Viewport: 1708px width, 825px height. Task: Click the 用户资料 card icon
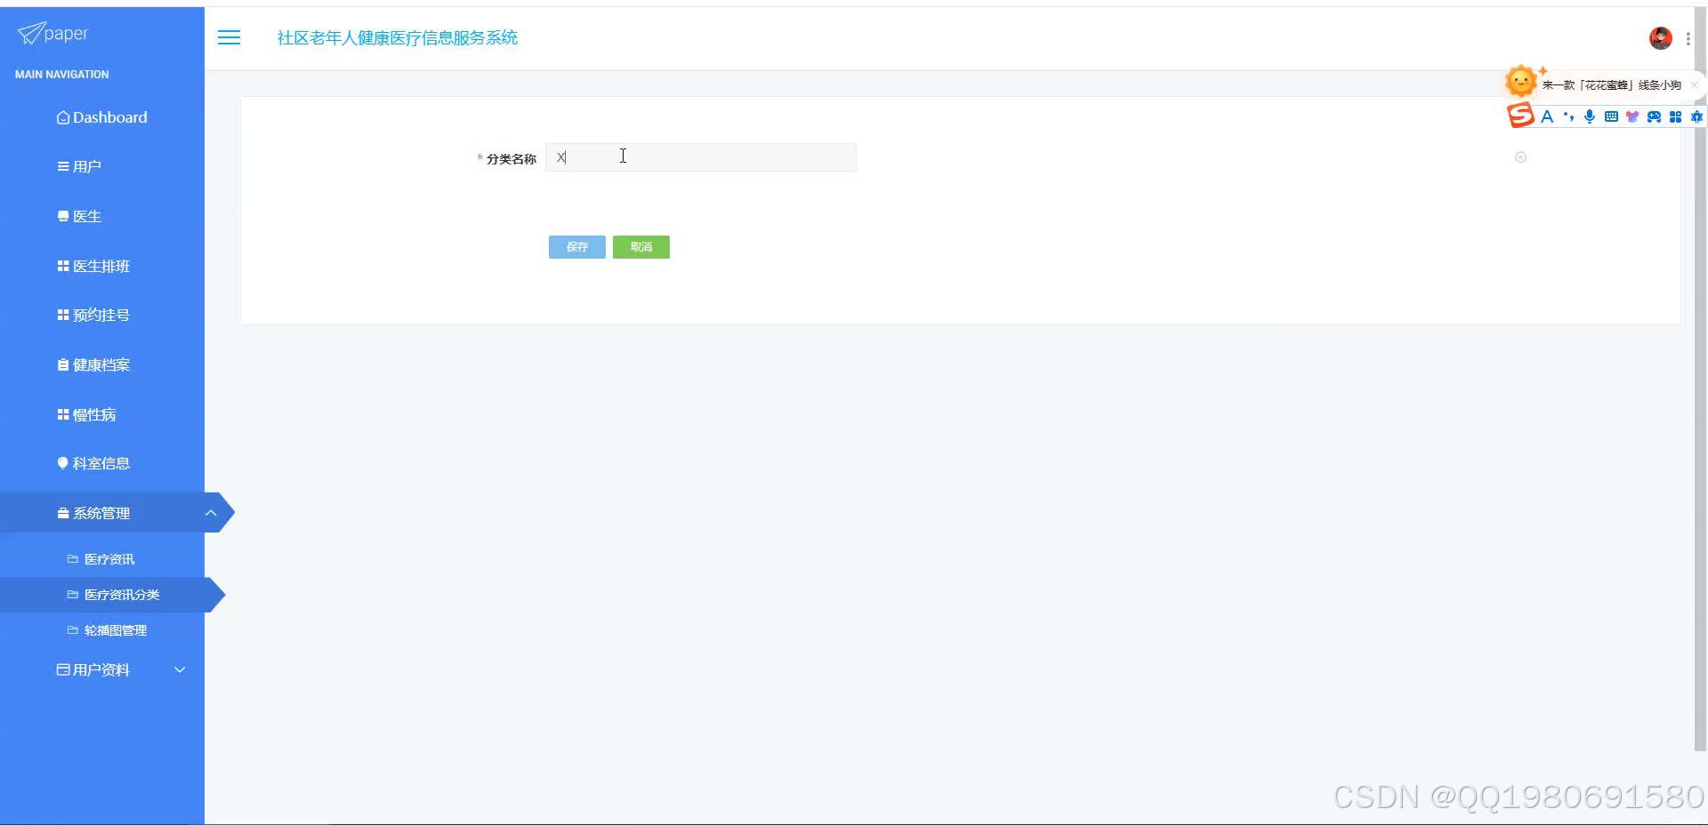point(62,669)
